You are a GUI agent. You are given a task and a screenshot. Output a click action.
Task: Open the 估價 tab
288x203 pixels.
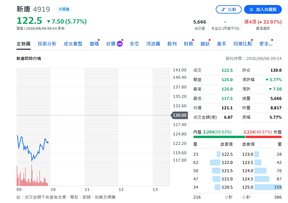[x=111, y=44]
